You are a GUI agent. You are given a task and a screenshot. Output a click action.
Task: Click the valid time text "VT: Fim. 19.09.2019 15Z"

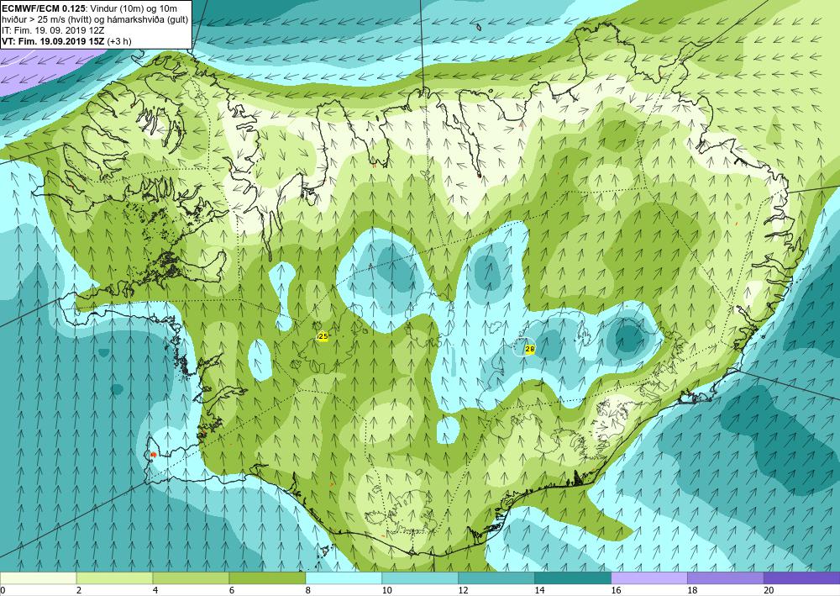point(54,41)
